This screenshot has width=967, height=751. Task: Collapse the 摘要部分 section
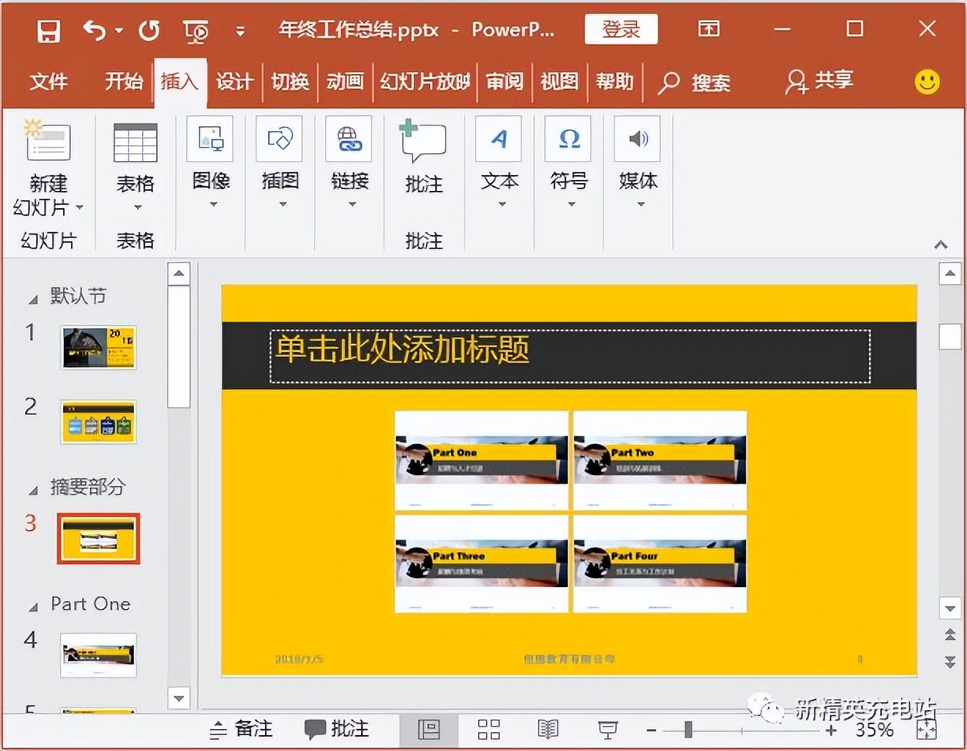(x=33, y=489)
